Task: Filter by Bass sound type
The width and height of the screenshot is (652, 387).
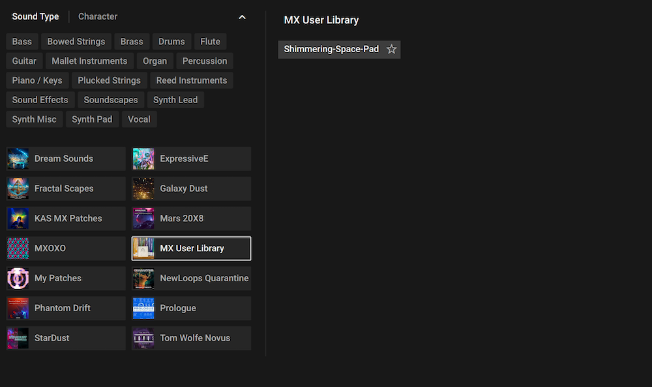Action: click(22, 42)
